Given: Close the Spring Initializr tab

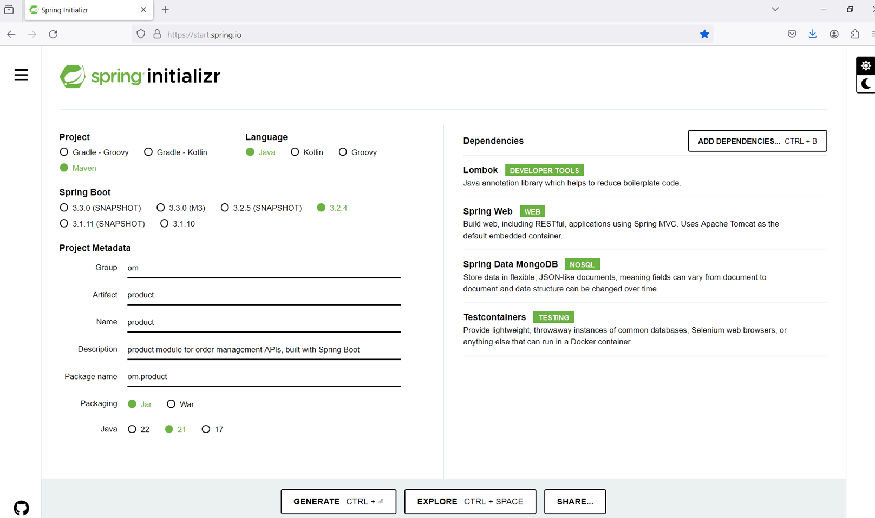Looking at the screenshot, I should (x=143, y=10).
